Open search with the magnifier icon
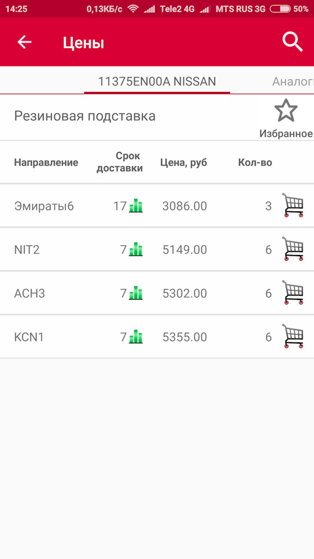The height and width of the screenshot is (559, 314). pos(292,42)
